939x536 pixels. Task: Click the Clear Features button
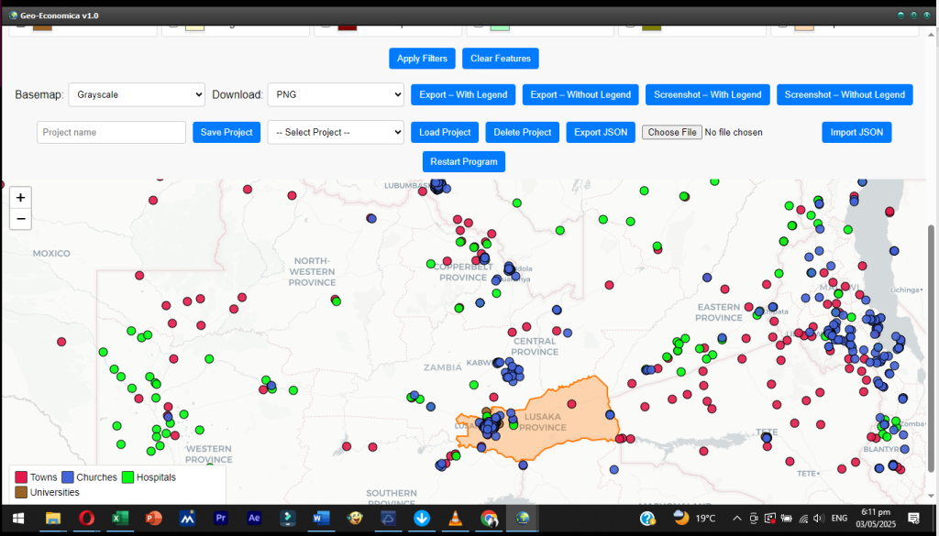[500, 59]
